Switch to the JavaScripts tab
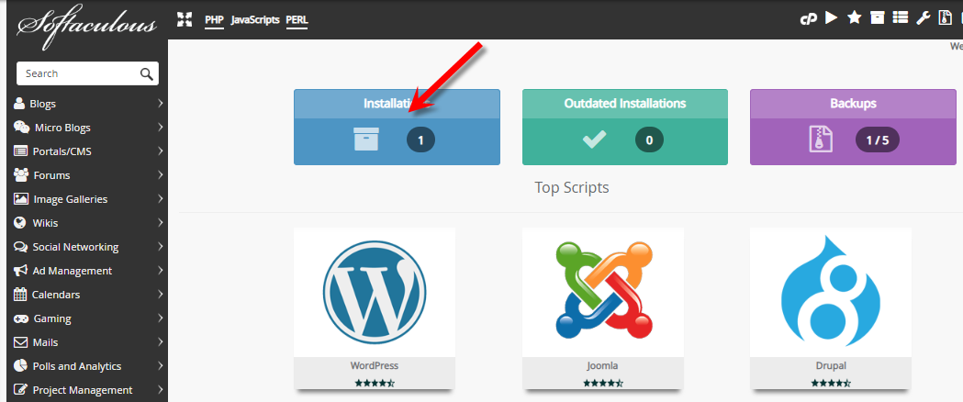 tap(255, 19)
